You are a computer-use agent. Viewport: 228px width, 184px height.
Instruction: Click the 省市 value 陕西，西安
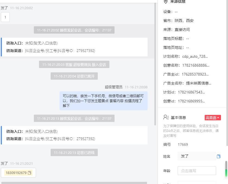184,21
